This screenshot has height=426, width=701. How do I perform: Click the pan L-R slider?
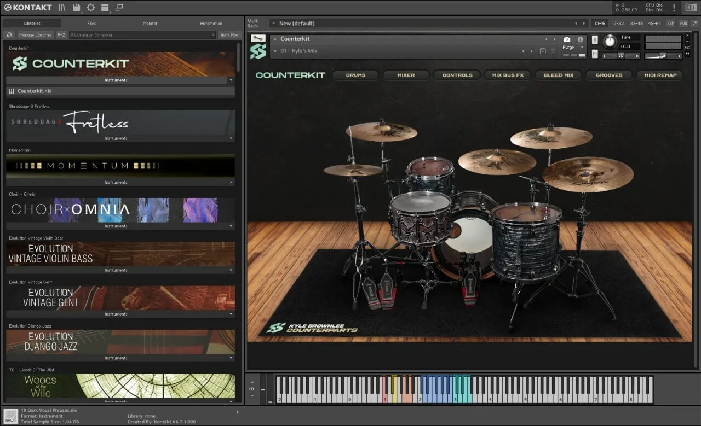coord(622,56)
